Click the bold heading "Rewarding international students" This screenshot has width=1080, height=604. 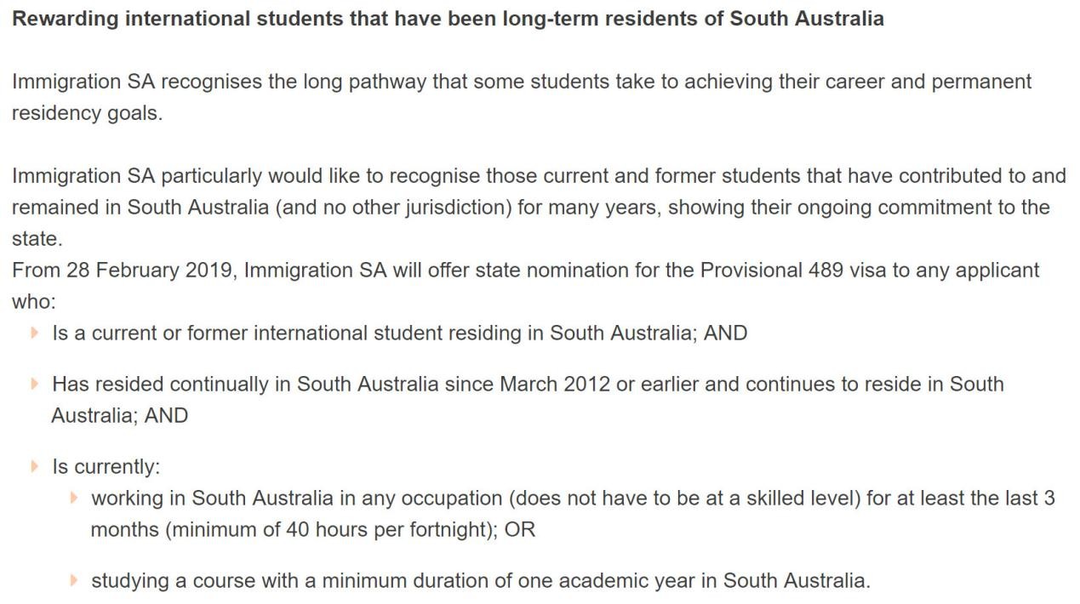448,19
